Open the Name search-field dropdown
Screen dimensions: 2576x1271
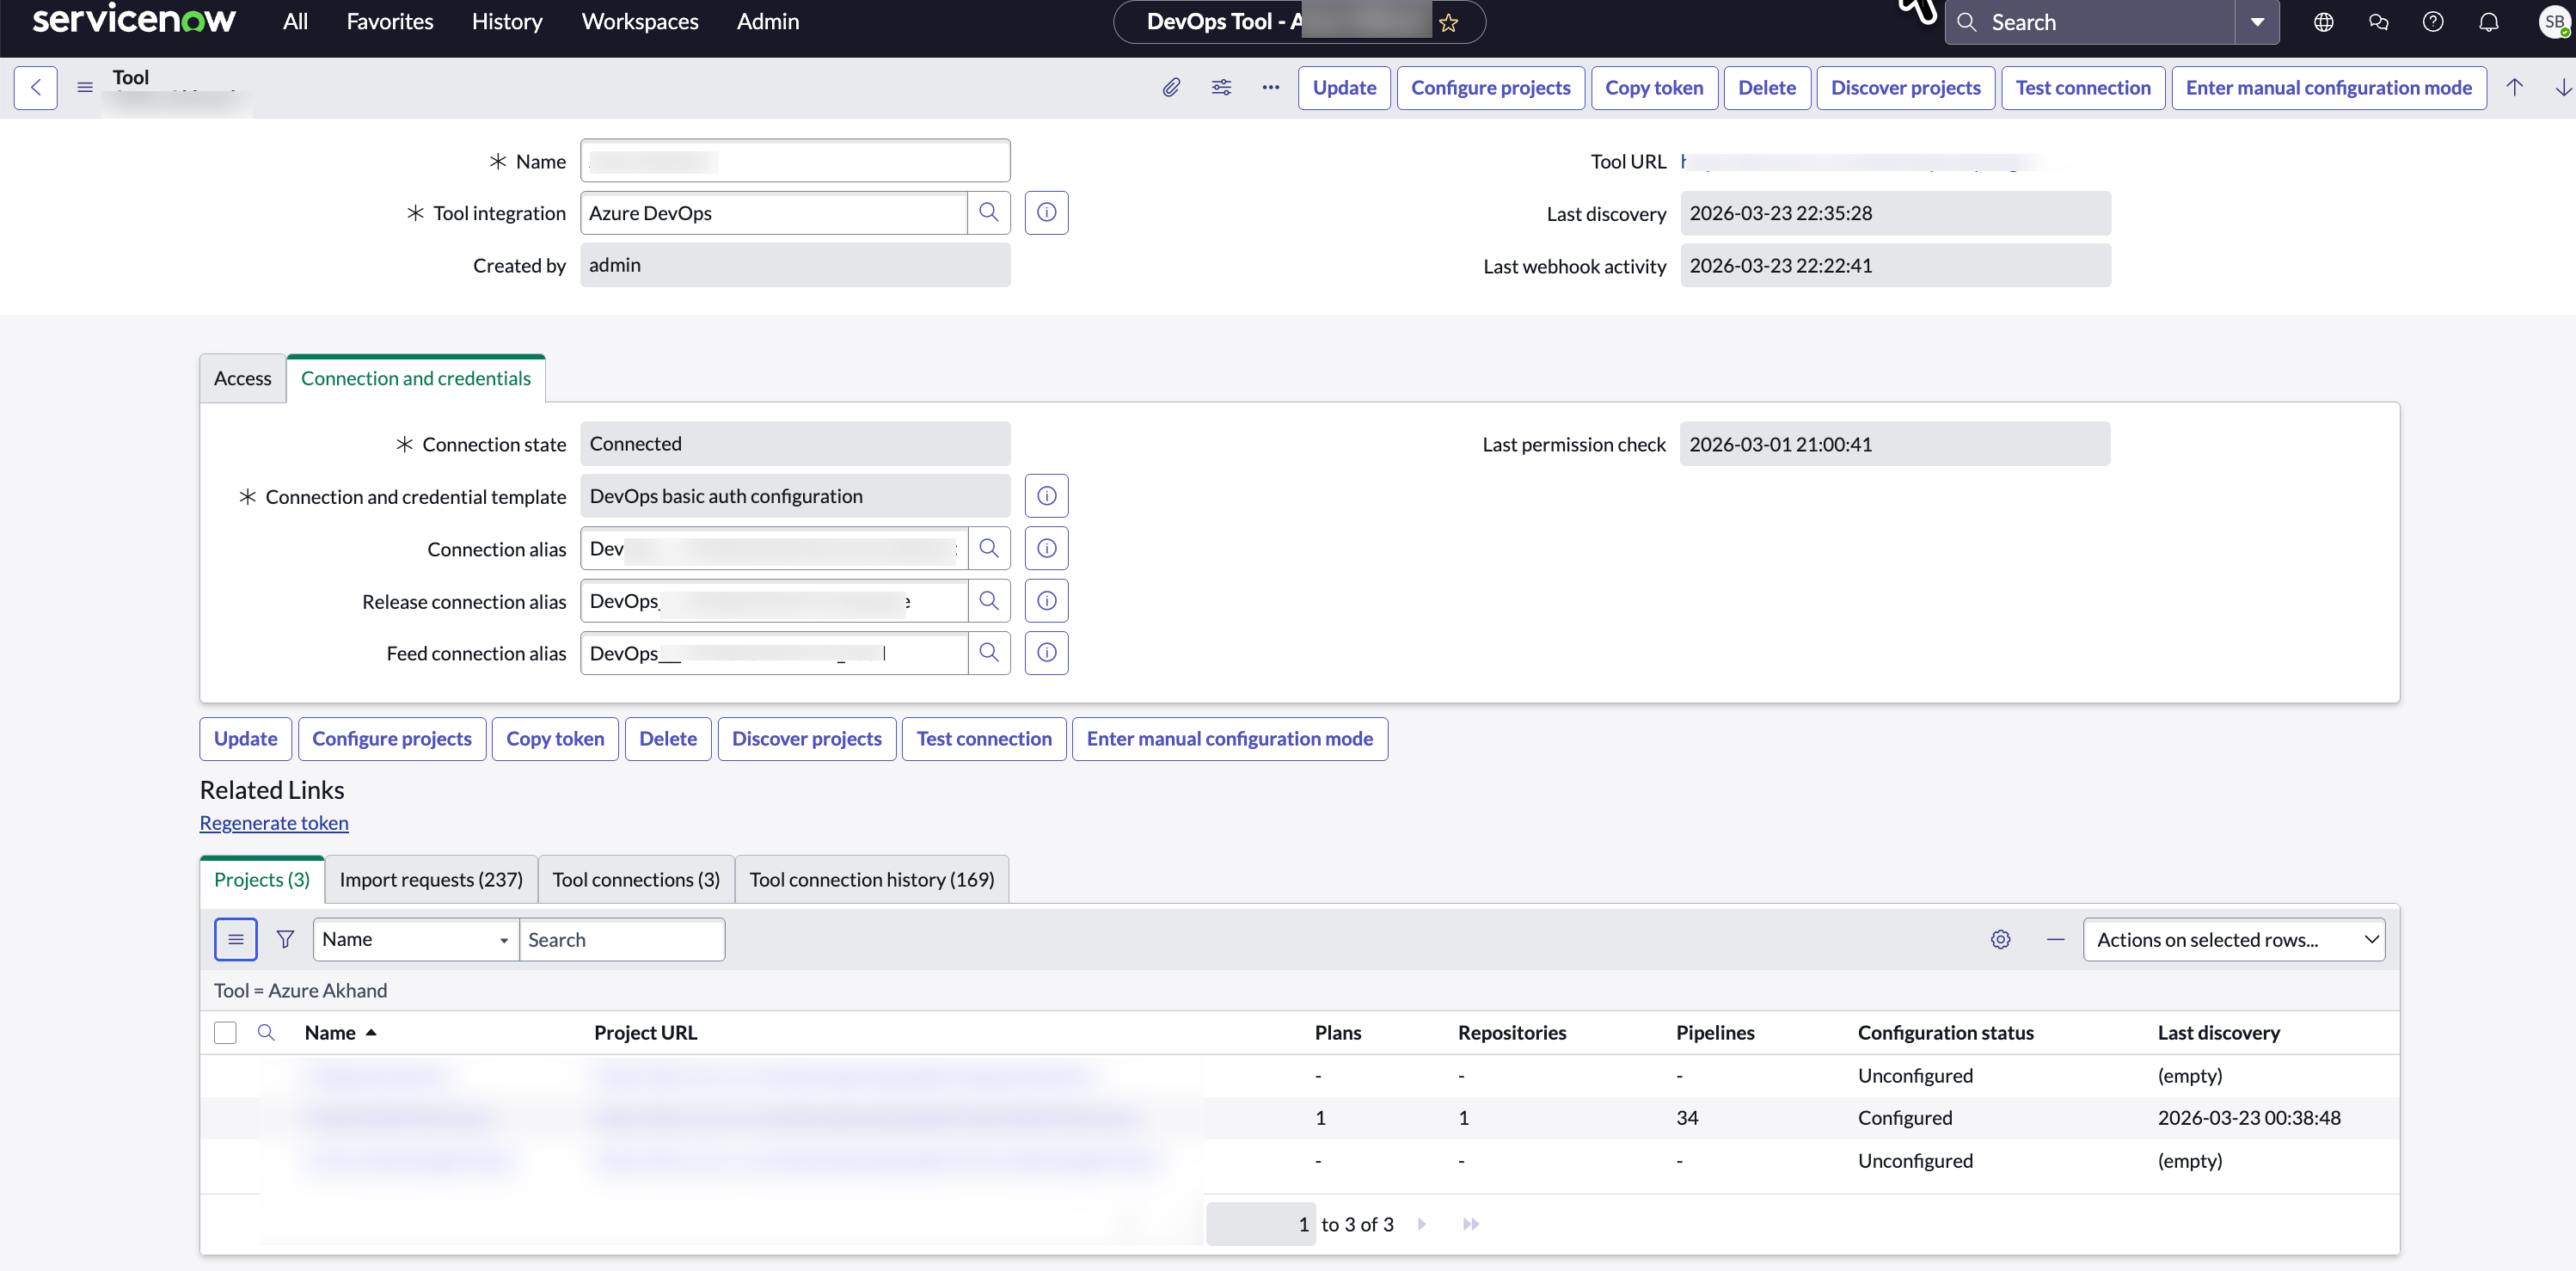pos(416,939)
